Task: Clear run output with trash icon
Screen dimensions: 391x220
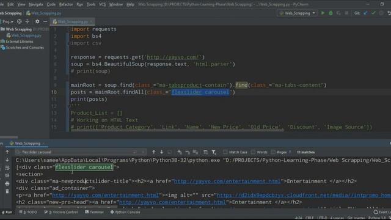Action: click(7, 191)
